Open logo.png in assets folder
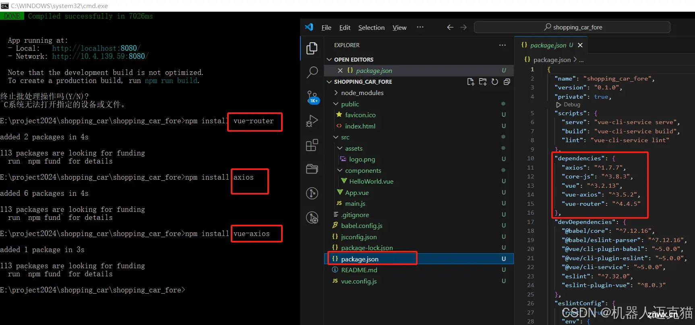This screenshot has width=695, height=325. pos(362,159)
